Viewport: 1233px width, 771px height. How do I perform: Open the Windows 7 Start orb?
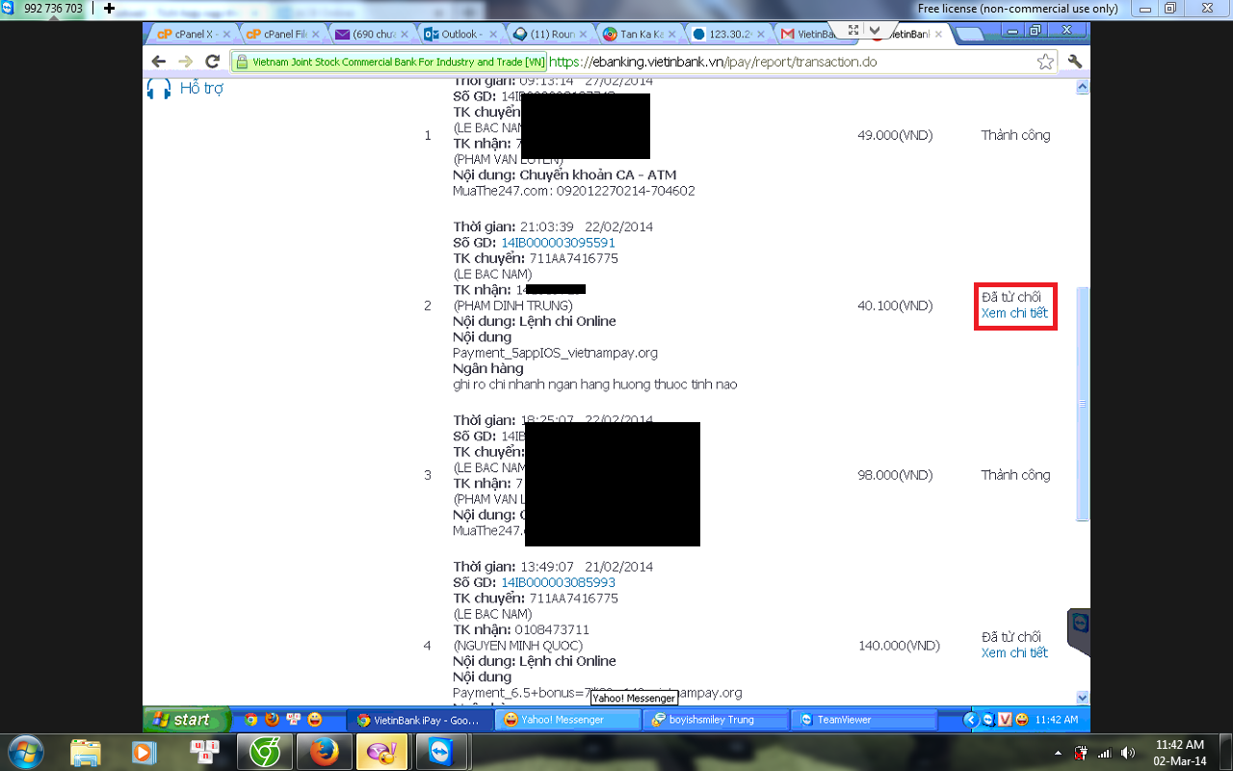coord(26,752)
